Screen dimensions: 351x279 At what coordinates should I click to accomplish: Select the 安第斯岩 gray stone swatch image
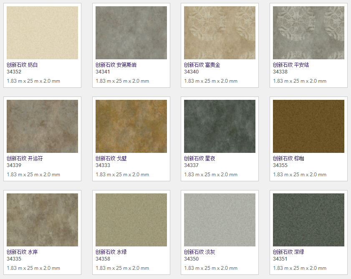point(131,33)
